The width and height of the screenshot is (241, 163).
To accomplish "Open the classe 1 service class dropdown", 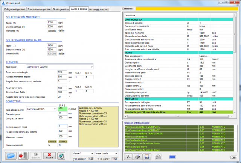I will pyautogui.click(x=82, y=154).
